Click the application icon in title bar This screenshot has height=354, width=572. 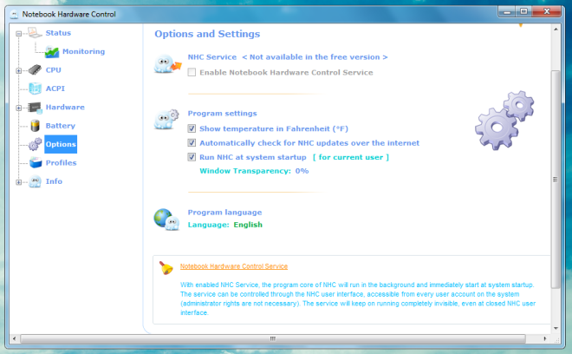click(14, 14)
